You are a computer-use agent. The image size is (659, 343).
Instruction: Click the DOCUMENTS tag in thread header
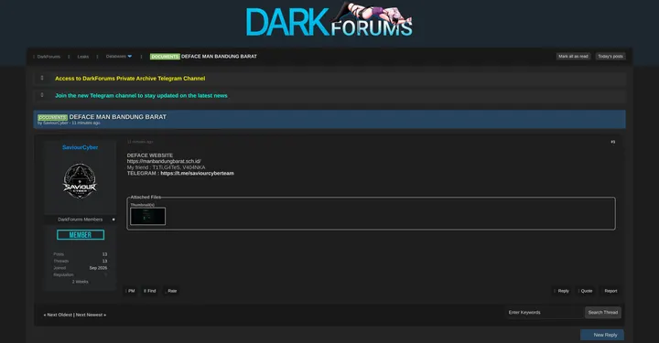pos(52,118)
